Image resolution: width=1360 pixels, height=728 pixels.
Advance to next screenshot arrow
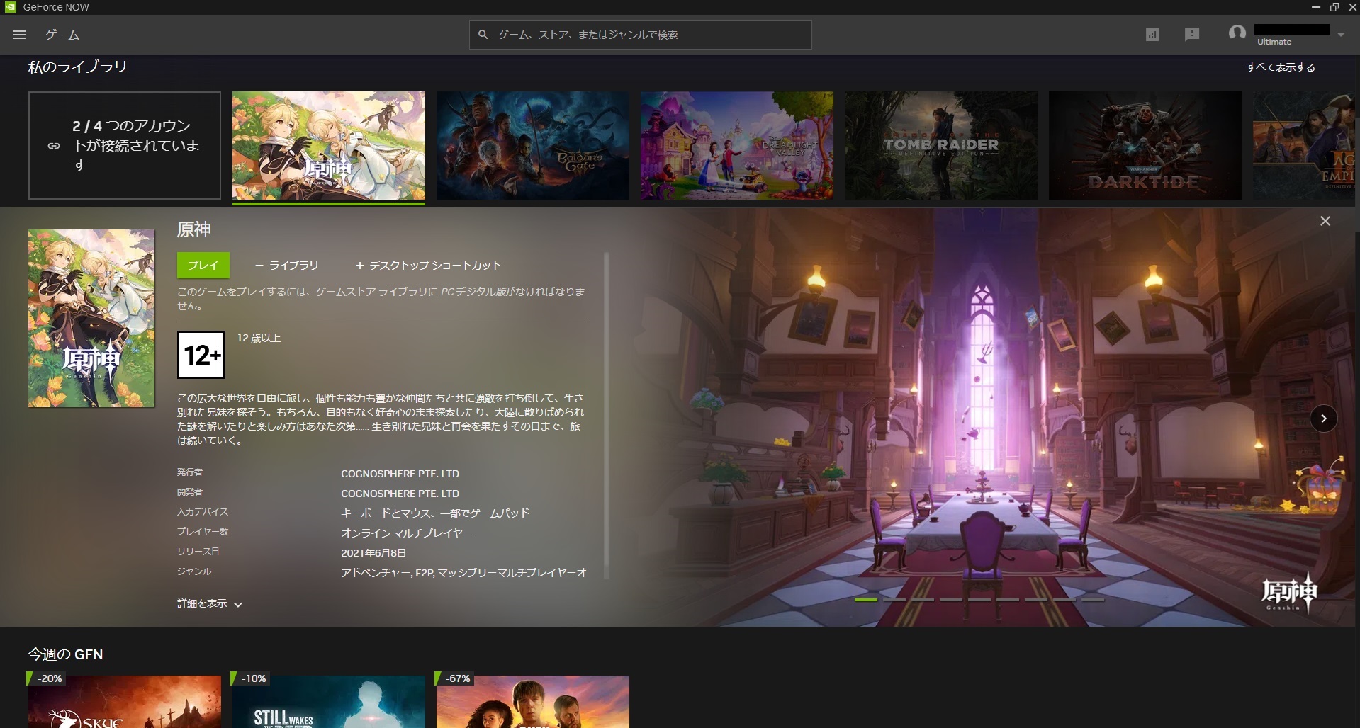(x=1323, y=419)
